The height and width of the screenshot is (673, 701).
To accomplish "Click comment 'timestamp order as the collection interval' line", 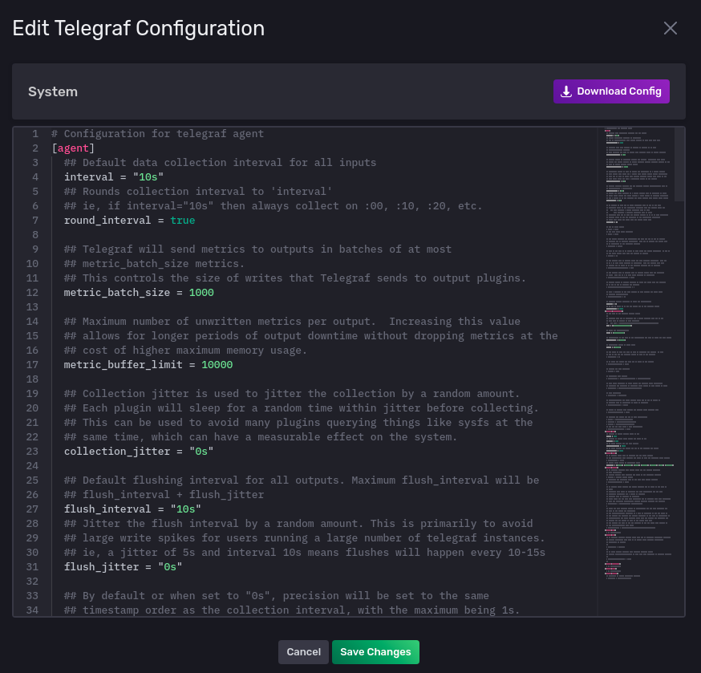I will [x=292, y=610].
